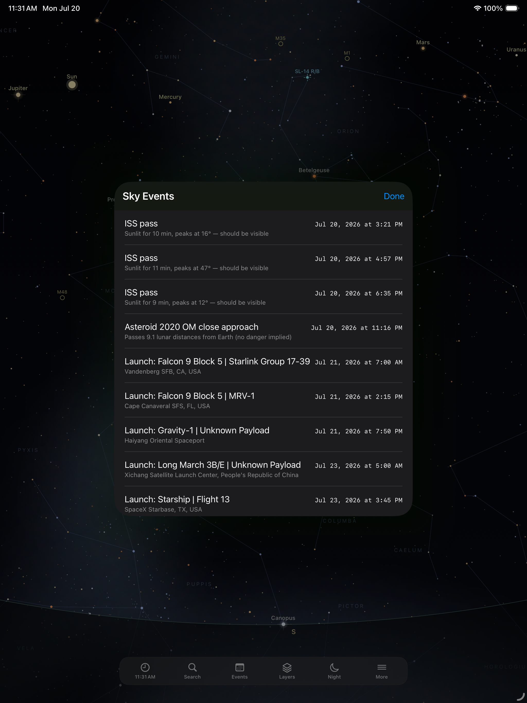Tap the star Betelgeuse
Image resolution: width=527 pixels, height=703 pixels.
point(314,176)
